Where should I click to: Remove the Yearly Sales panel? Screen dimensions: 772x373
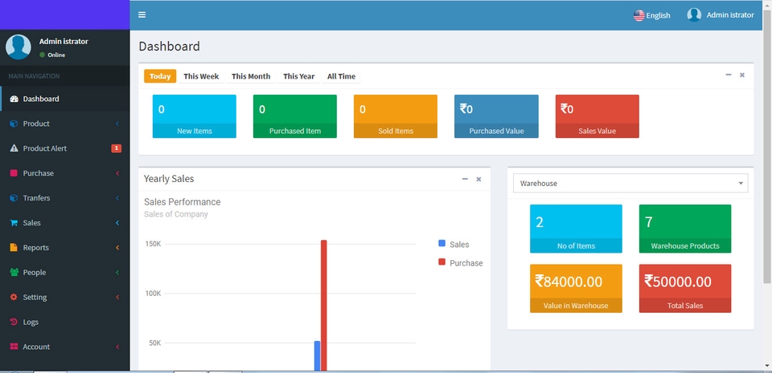(x=478, y=180)
